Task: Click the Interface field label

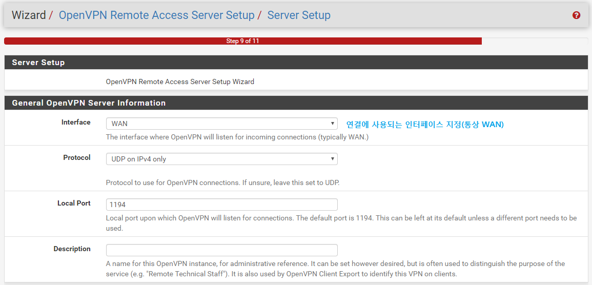Action: pos(76,123)
